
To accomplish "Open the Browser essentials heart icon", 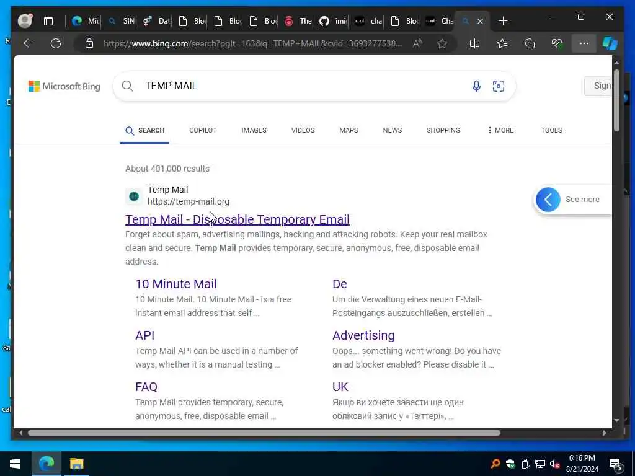I will pos(557,43).
